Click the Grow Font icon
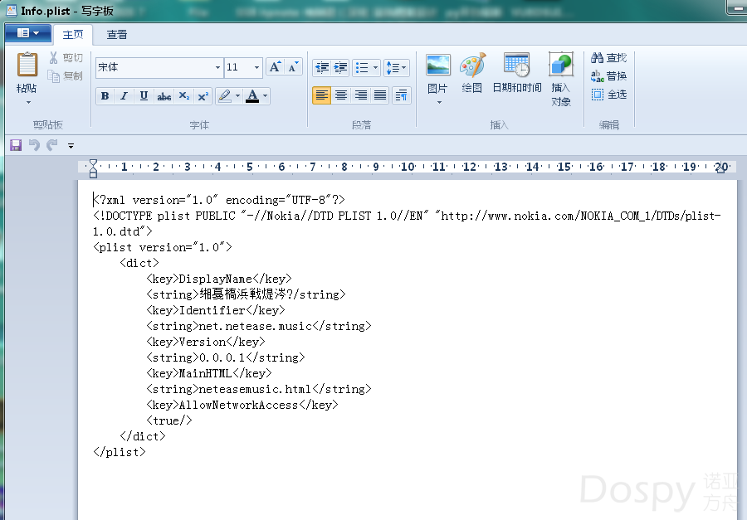This screenshot has height=520, width=747. [275, 67]
